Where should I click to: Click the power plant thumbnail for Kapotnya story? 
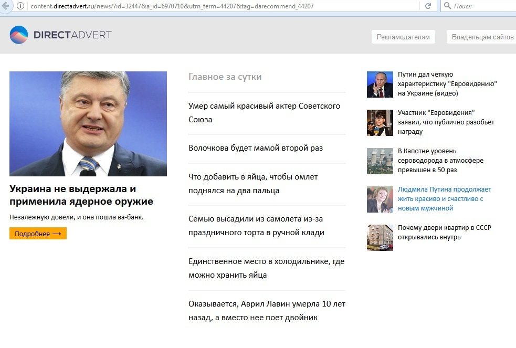[x=380, y=161]
